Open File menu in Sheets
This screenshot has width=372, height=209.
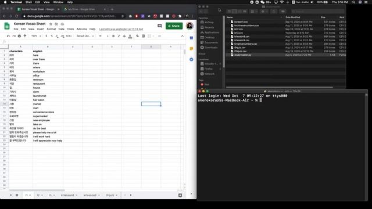tap(16, 29)
